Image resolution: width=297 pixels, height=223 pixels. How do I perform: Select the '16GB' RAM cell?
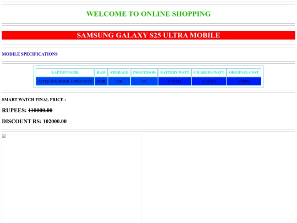click(x=101, y=81)
